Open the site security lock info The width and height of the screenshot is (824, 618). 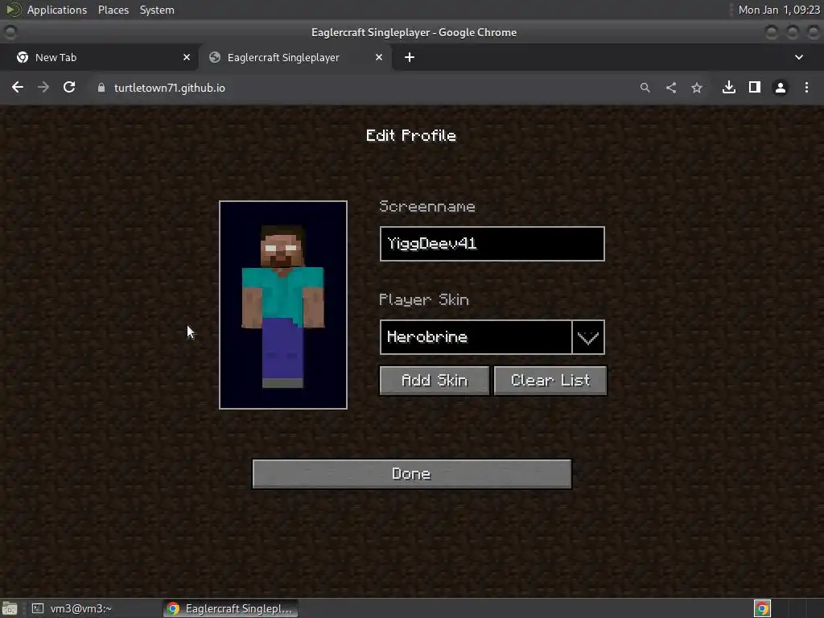(x=101, y=88)
